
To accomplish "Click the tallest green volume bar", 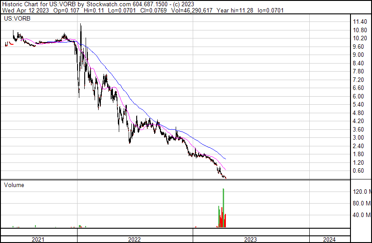I will [223, 208].
